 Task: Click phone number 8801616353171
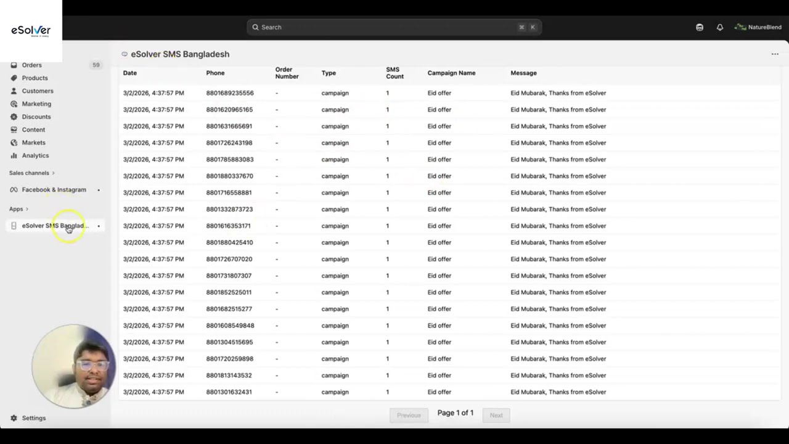pos(228,226)
